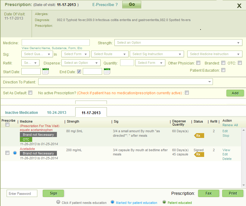The width and height of the screenshot is (246, 206).
Task: Stop the equate acetaminophen prescription
Action: (x=226, y=136)
